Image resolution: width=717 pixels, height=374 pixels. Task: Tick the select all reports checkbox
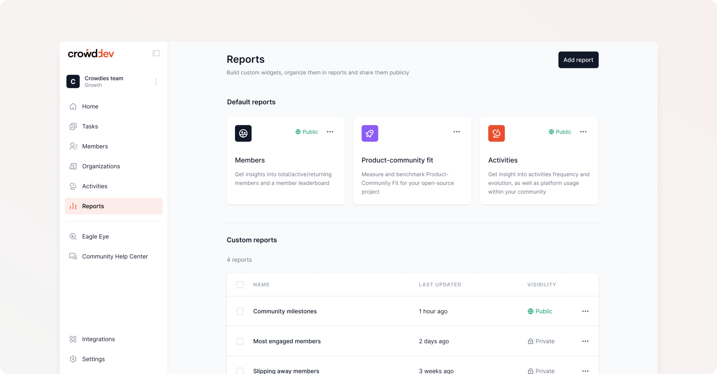pyautogui.click(x=240, y=285)
